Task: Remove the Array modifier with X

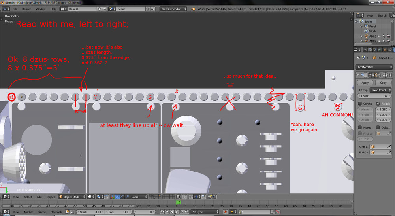Action: point(391,75)
